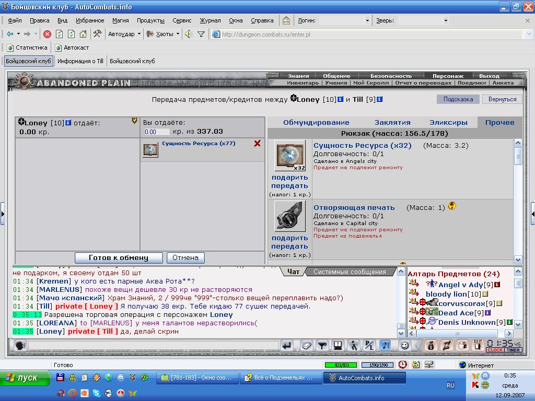Click подарить link under Отворяющая печать

pos(289,238)
